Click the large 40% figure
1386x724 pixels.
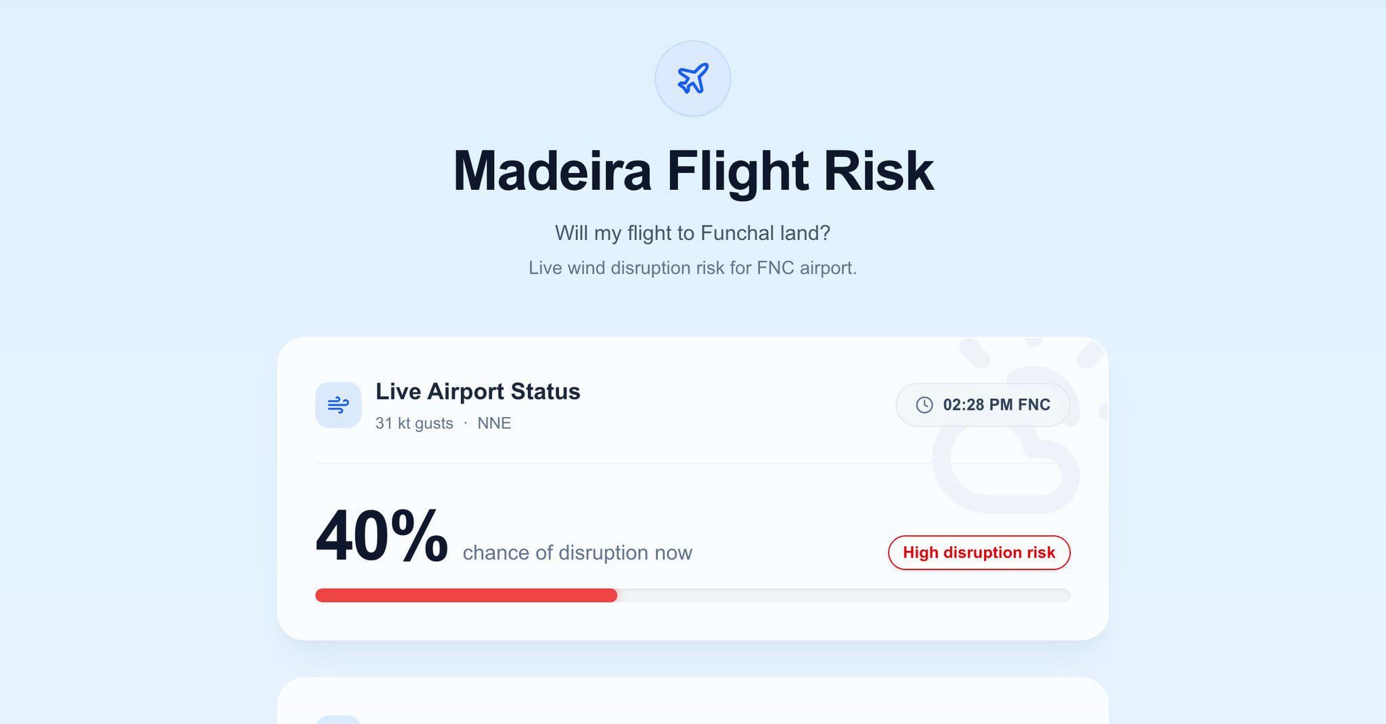(381, 536)
